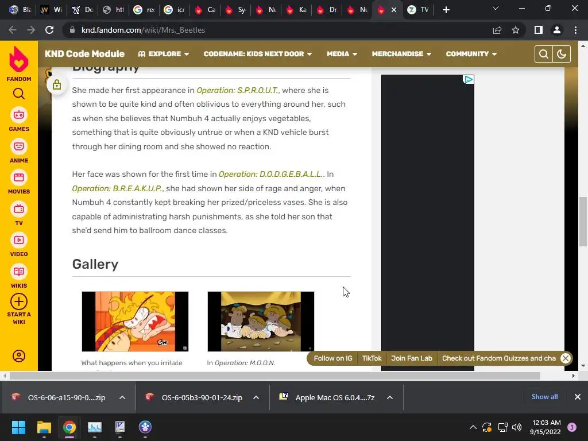The height and width of the screenshot is (441, 588).
Task: Click the Chrome taskbar icon
Action: (69, 427)
